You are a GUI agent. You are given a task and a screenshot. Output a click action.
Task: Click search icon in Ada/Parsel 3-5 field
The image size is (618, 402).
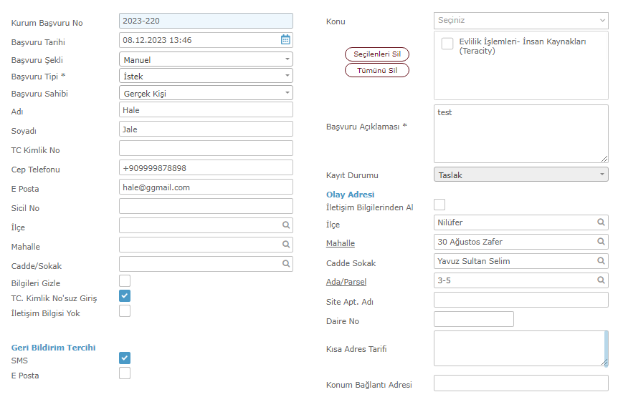tap(601, 280)
